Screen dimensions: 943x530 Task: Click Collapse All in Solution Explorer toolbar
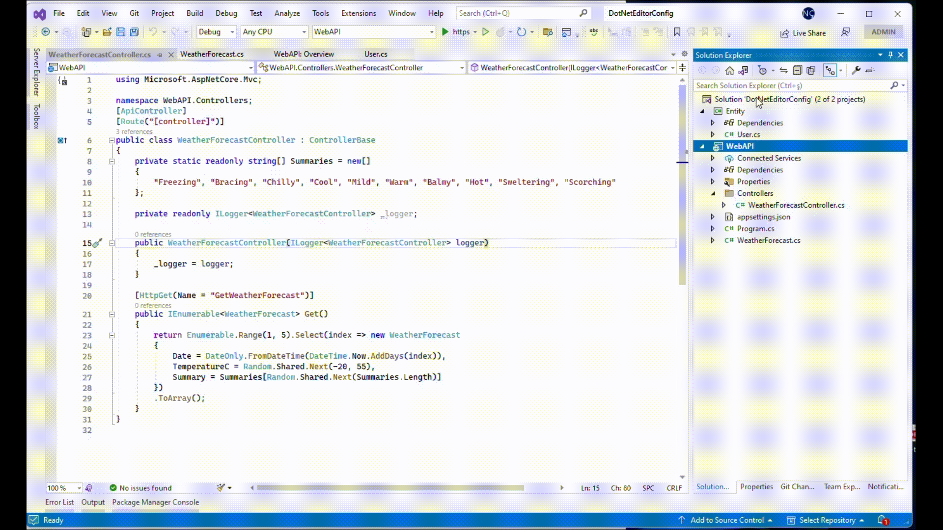click(x=797, y=71)
